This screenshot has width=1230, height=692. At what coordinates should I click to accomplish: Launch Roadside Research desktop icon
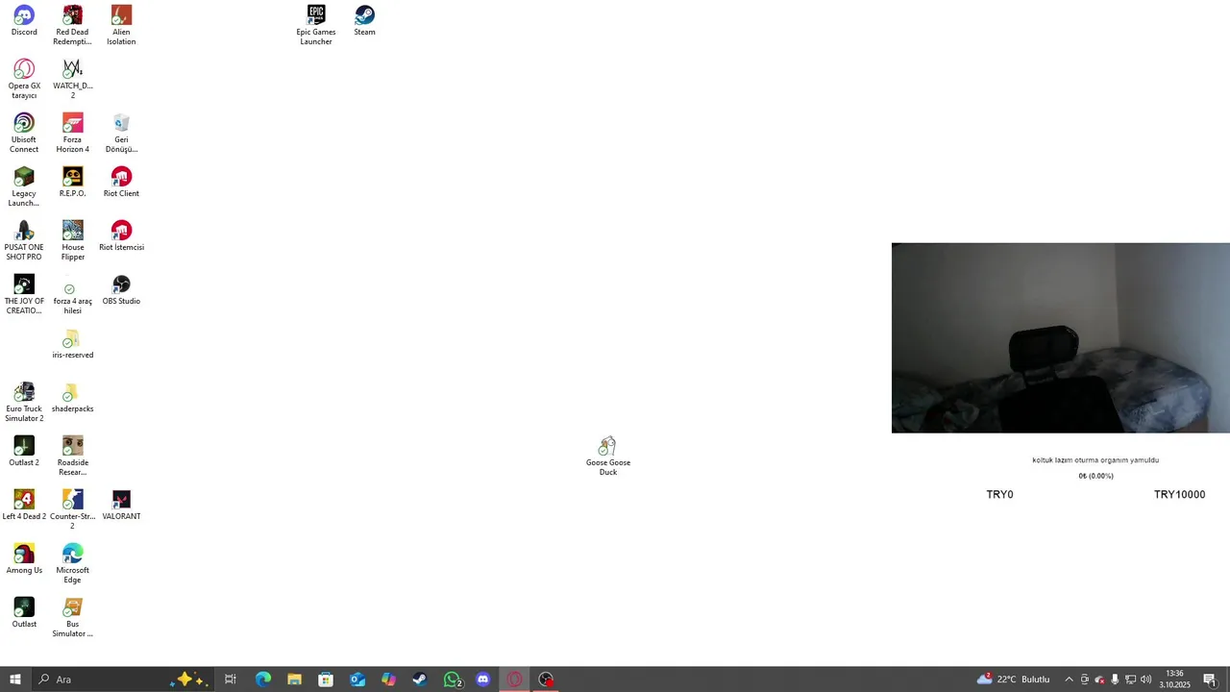click(x=72, y=457)
